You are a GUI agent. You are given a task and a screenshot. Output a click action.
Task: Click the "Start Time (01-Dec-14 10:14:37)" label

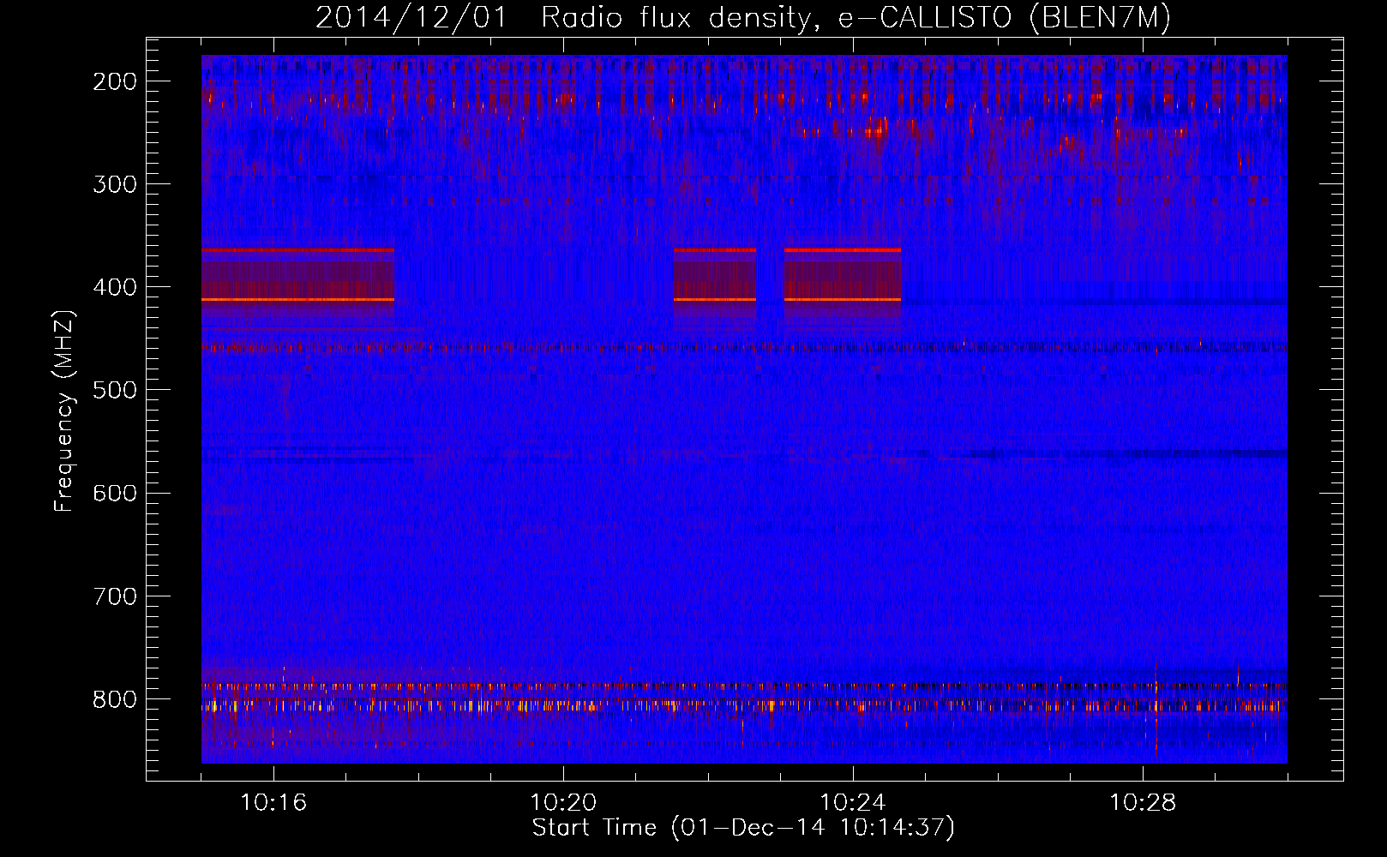tap(743, 828)
